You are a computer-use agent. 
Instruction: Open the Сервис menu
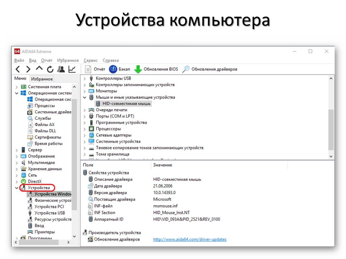point(91,60)
